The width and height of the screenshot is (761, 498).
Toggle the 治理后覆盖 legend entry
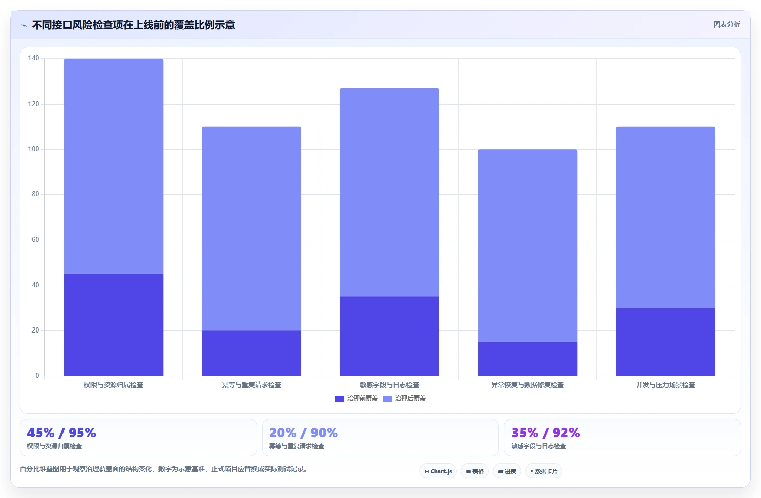404,399
